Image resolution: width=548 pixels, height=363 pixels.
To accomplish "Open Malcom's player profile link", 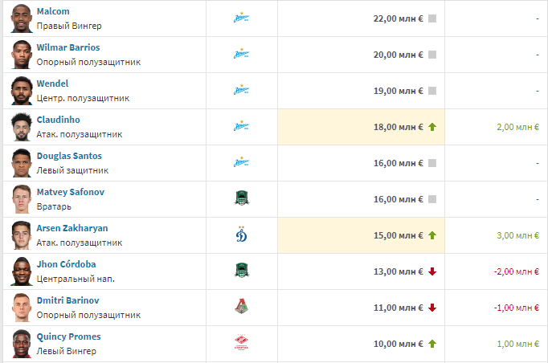I will [53, 11].
